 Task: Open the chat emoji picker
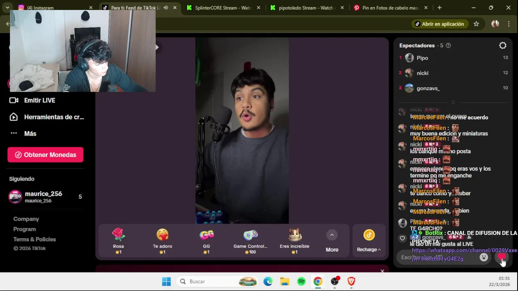coord(484,257)
